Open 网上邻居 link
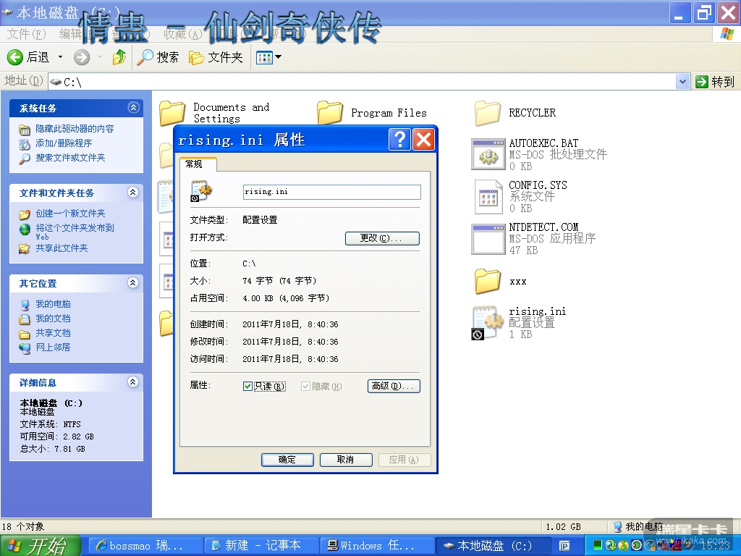Image resolution: width=741 pixels, height=556 pixels. point(53,347)
